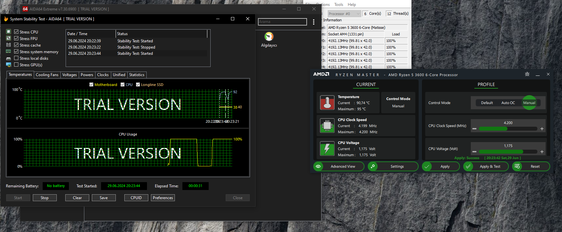This screenshot has height=232, width=562.
Task: Open the Statistics tab
Action: pyautogui.click(x=136, y=75)
